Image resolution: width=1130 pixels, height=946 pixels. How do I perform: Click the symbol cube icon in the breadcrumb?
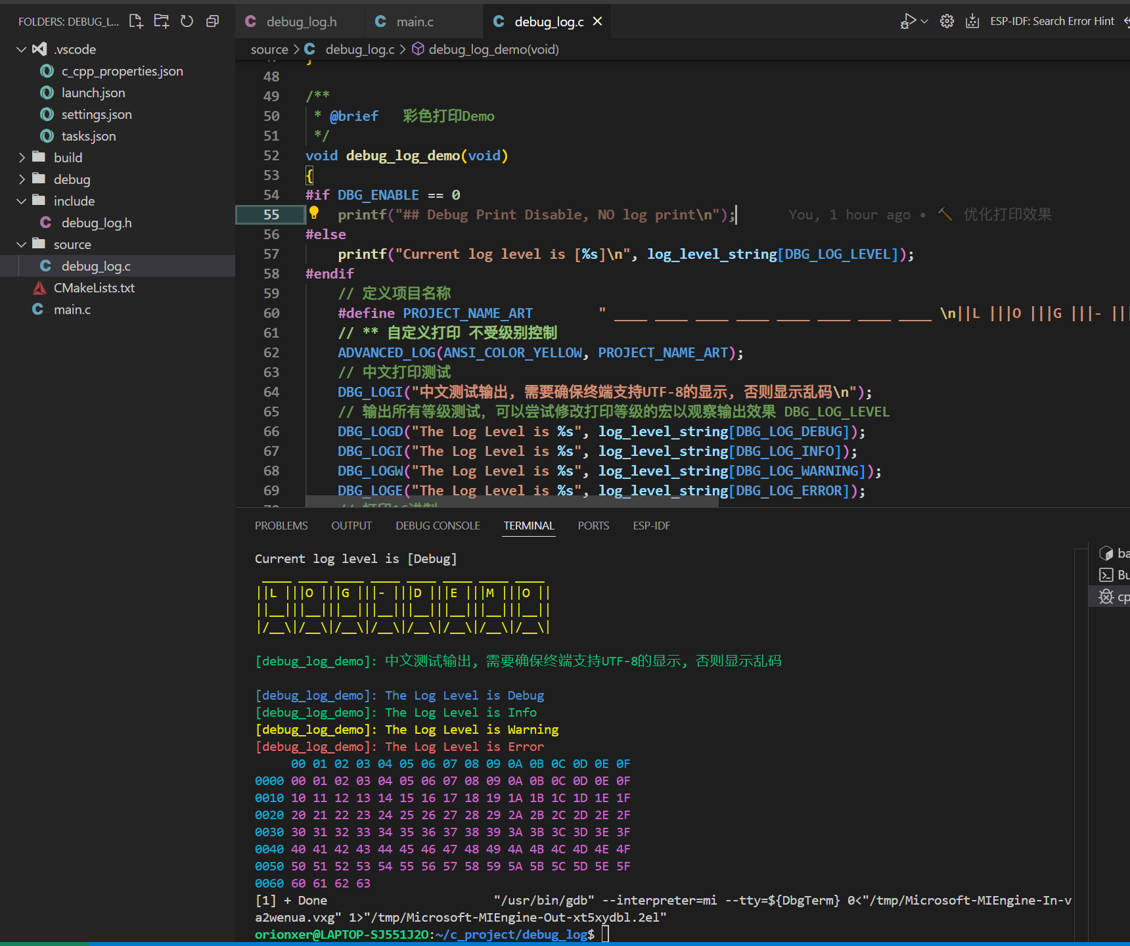[418, 49]
